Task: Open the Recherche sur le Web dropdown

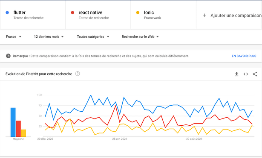Action: (x=140, y=37)
